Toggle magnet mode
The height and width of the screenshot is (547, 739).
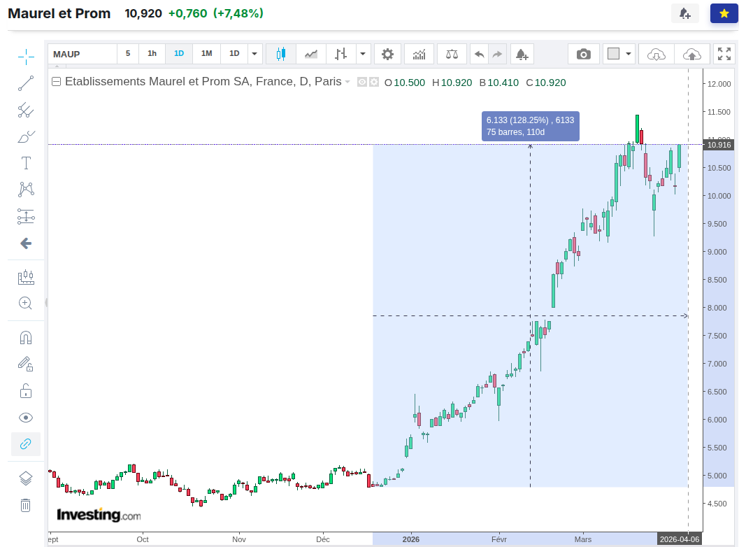(26, 338)
